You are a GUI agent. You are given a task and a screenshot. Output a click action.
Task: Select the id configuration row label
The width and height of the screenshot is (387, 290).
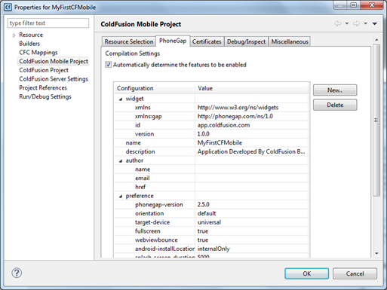[137, 125]
